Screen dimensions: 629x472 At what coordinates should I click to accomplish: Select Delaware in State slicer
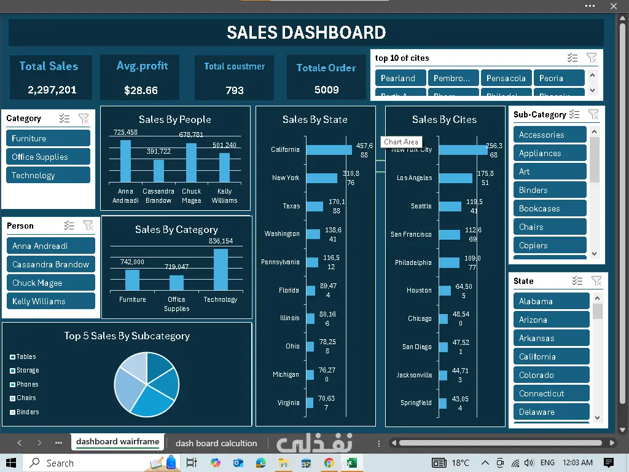point(552,412)
